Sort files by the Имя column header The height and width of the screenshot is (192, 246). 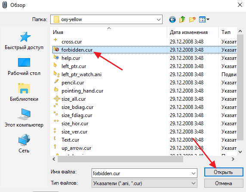point(109,32)
